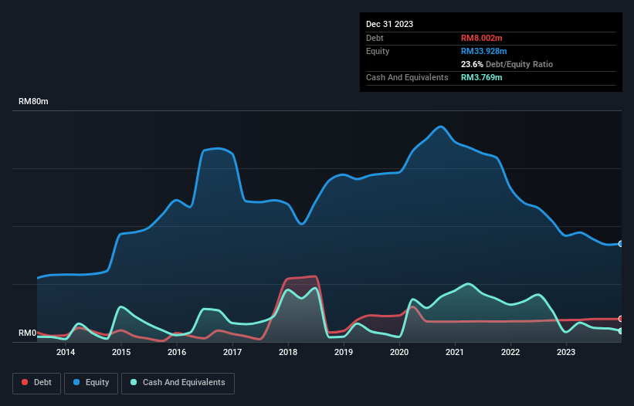
Task: Click the RM80m y-axis label
Action: [x=33, y=101]
